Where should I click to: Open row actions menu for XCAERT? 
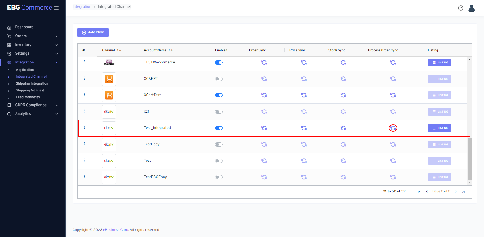click(84, 78)
